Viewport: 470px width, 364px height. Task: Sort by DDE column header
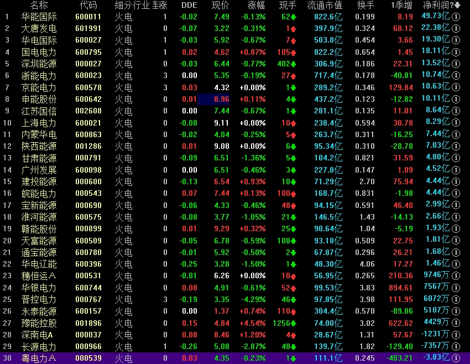click(x=190, y=5)
